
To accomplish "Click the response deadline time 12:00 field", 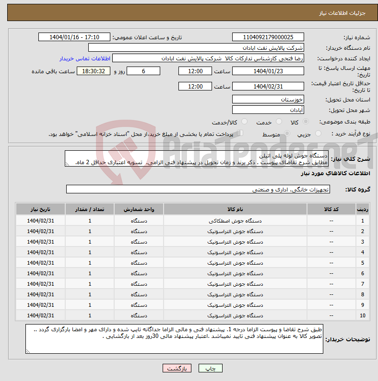I will (195, 71).
